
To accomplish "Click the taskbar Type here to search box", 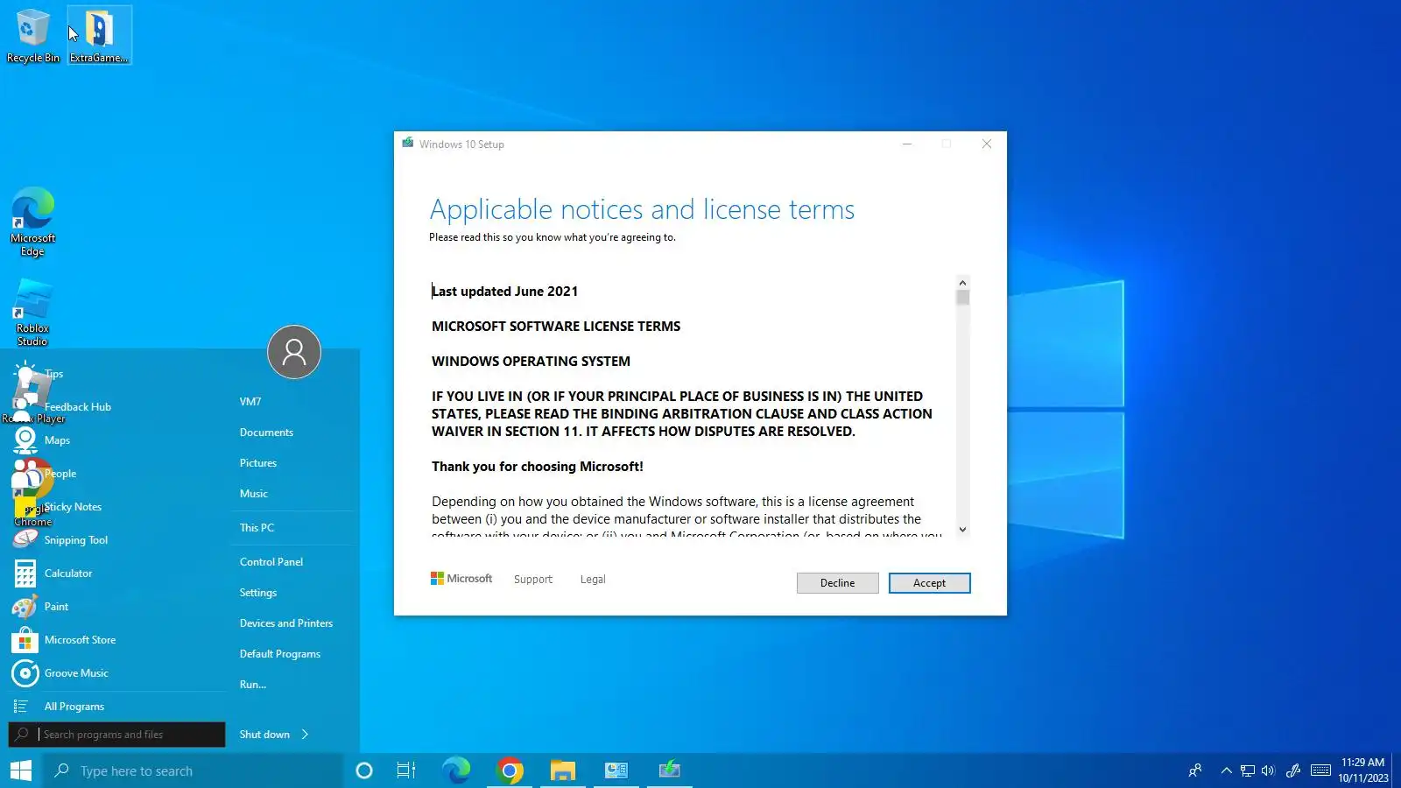I will coord(193,770).
